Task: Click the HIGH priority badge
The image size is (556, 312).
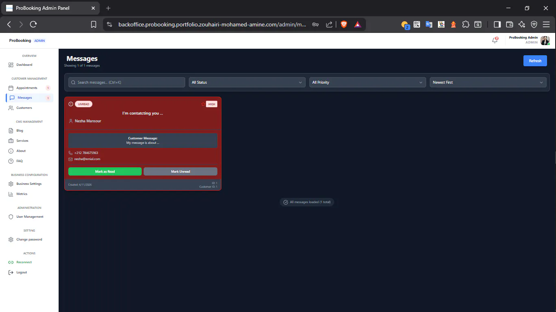Action: (212, 104)
